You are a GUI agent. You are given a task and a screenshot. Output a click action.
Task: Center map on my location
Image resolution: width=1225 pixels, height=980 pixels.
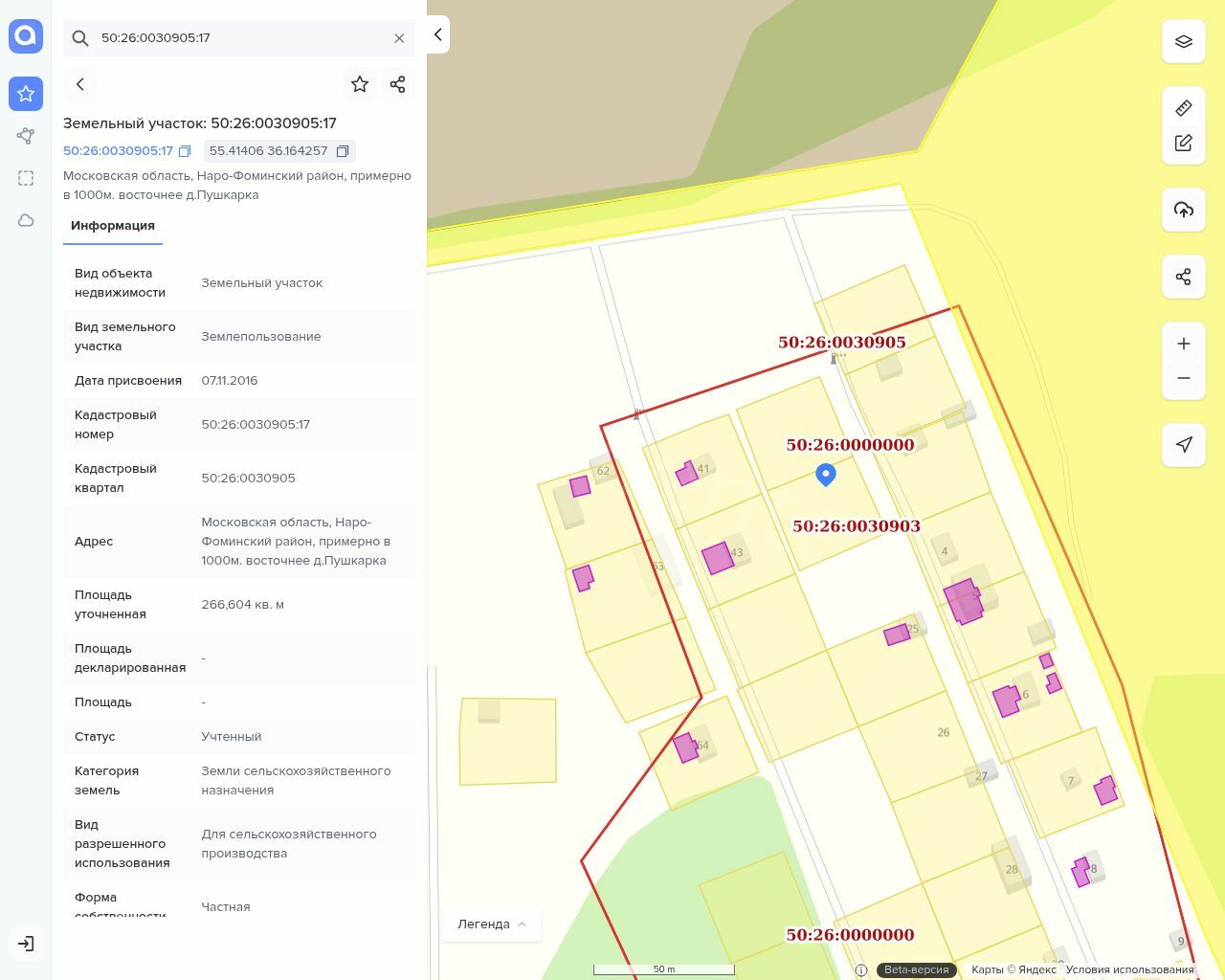pyautogui.click(x=1184, y=445)
